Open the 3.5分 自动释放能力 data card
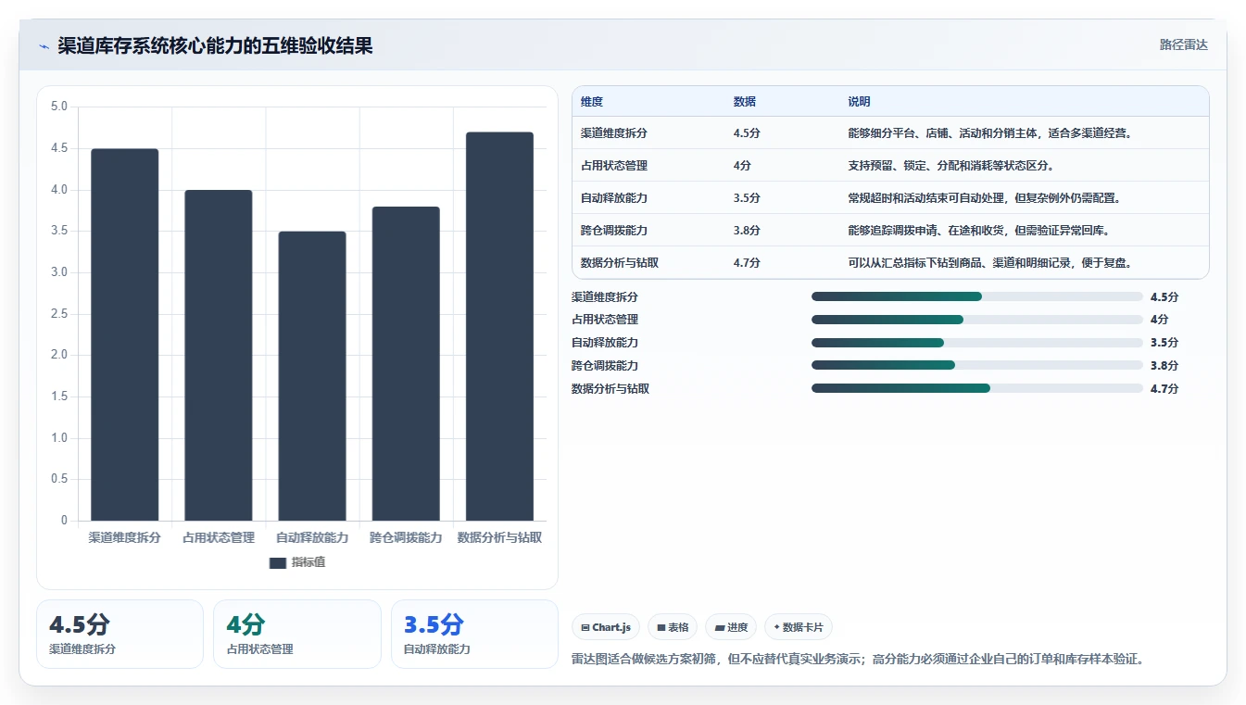The image size is (1246, 705). (x=474, y=634)
